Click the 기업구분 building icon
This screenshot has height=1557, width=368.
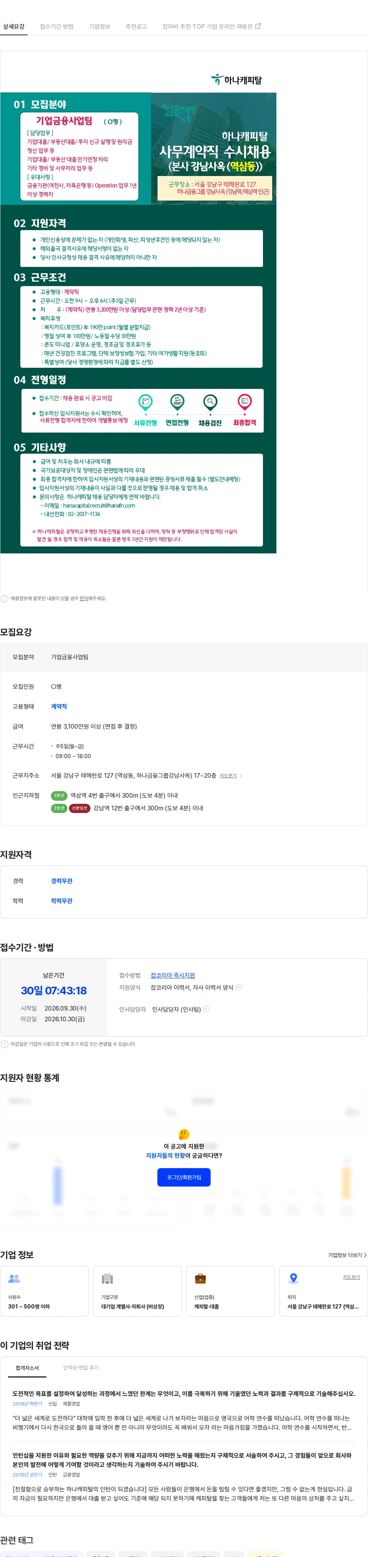pyautogui.click(x=107, y=1278)
